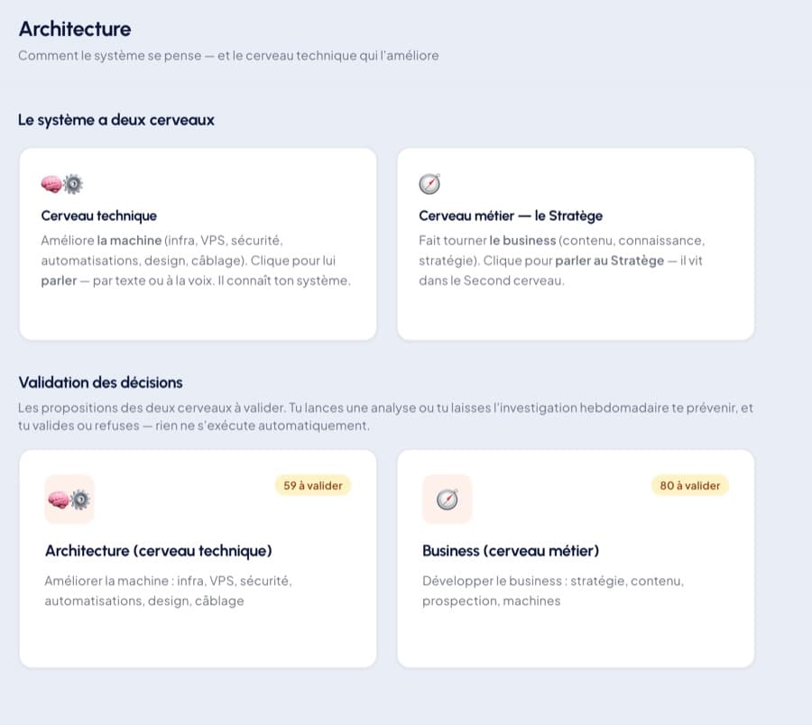Click the 'Cerveau métier — le Stratège' title
Viewport: 812px width, 725px height.
pos(511,216)
